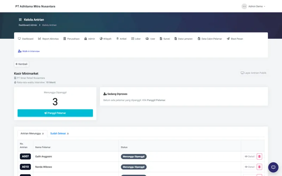The image size is (282, 176).
Task: Click Kasir Minimarket heading
Action: point(26,74)
